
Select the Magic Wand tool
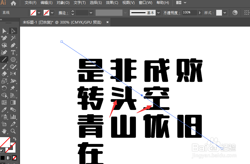13,38
